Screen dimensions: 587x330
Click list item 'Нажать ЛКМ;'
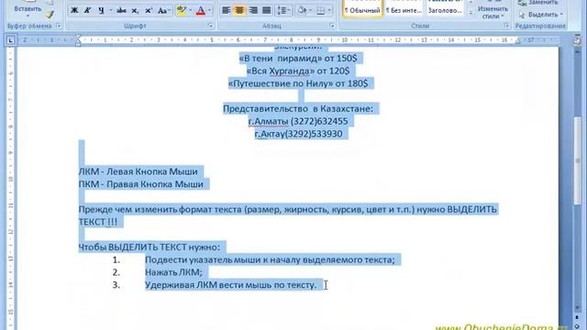(173, 272)
